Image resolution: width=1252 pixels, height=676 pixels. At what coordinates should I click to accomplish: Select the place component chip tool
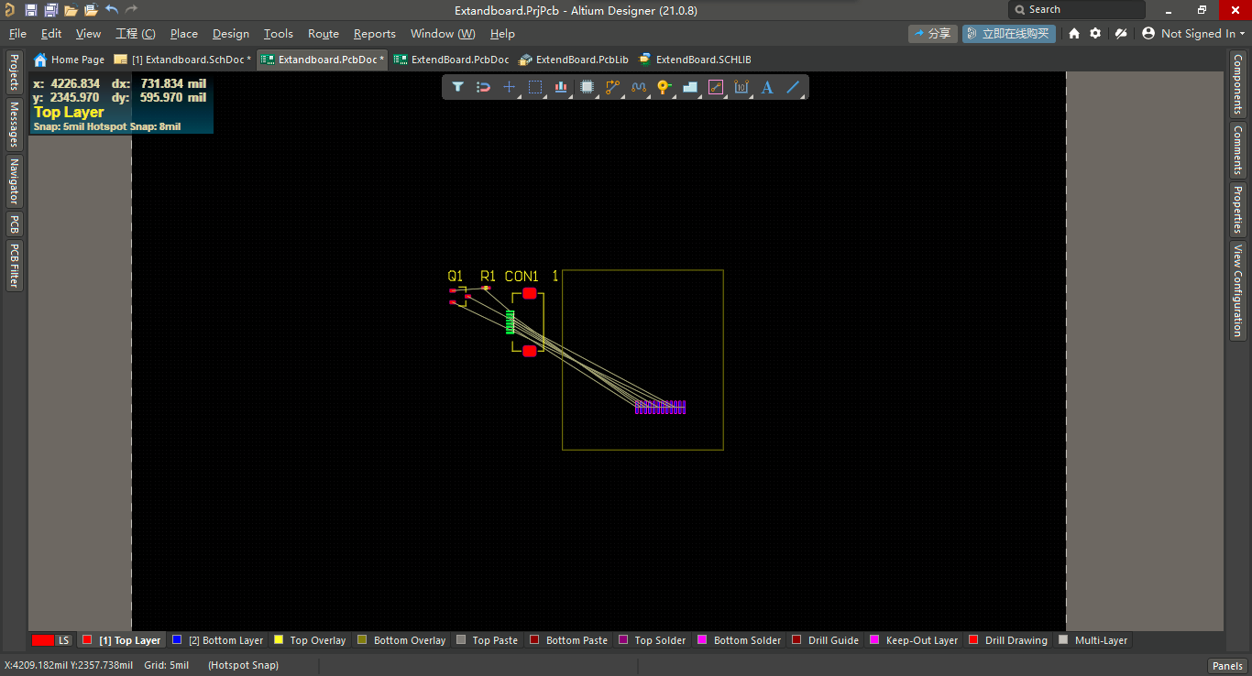click(587, 87)
